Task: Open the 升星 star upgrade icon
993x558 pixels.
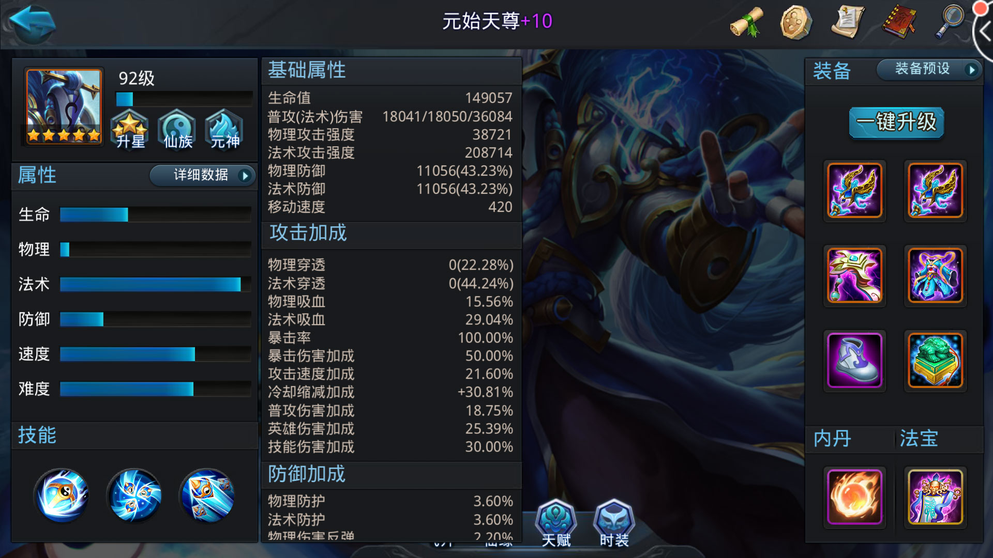Action: click(130, 129)
